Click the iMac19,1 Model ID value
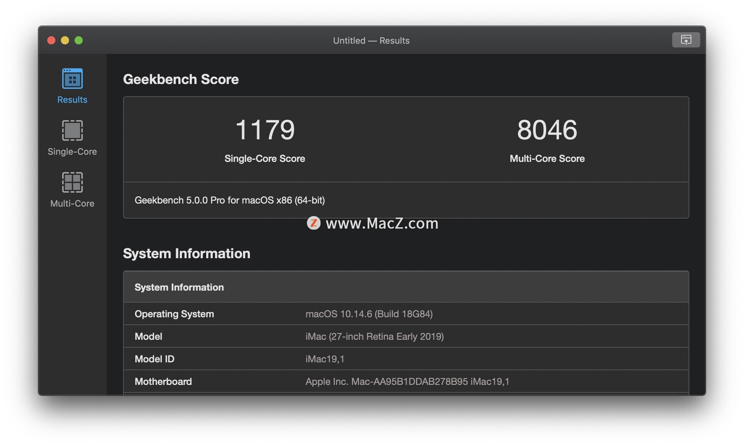This screenshot has height=446, width=744. [x=325, y=359]
